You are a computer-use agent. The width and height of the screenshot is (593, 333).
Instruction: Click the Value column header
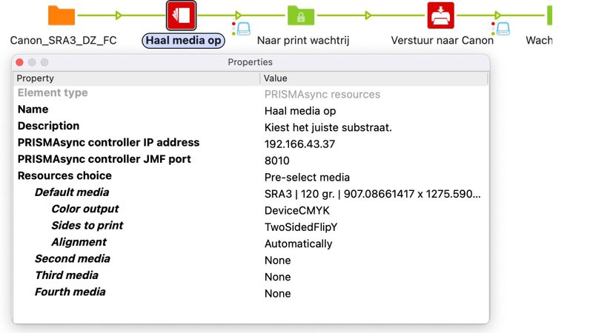(374, 78)
